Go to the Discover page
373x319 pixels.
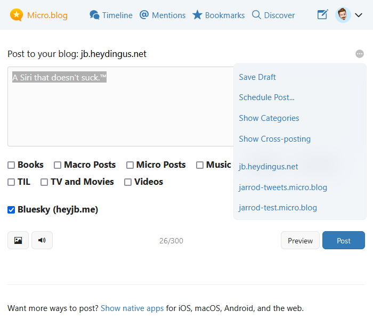(279, 15)
